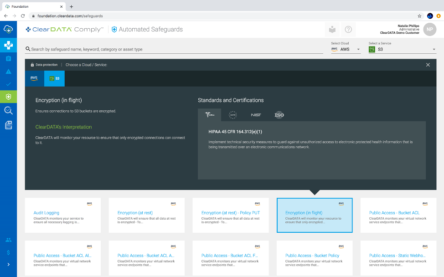This screenshot has height=277, width=444.
Task: Open Public Access - Bucket ACL F... card
Action: (x=231, y=258)
